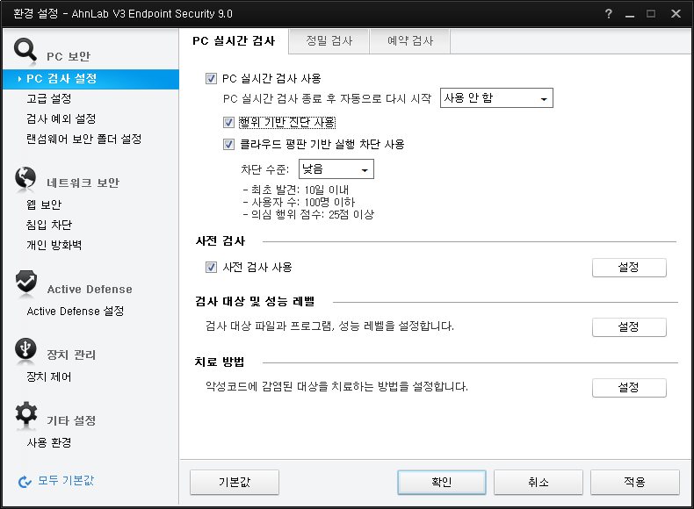This screenshot has height=509, width=694.
Task: Click the 의심 행위 점수: 25점 이상 text
Action: click(308, 215)
